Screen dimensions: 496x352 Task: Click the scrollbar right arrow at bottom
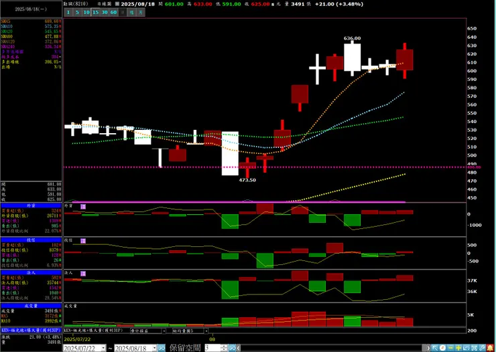(x=428, y=348)
